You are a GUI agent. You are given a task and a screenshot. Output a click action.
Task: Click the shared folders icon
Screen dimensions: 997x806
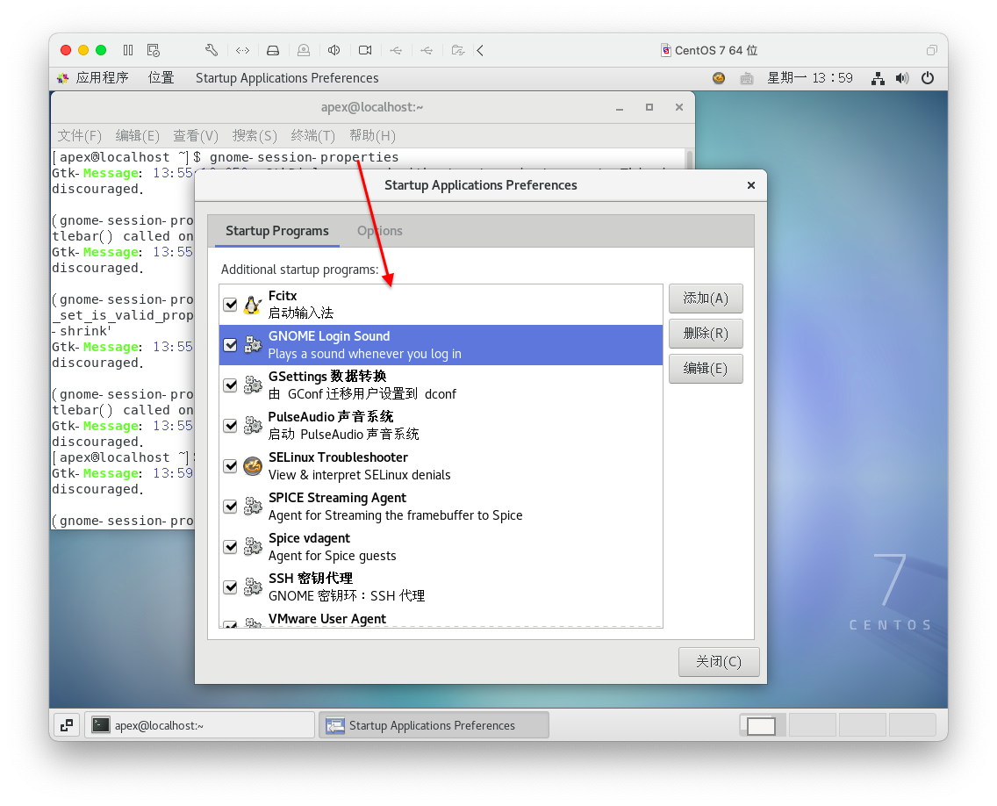click(458, 50)
